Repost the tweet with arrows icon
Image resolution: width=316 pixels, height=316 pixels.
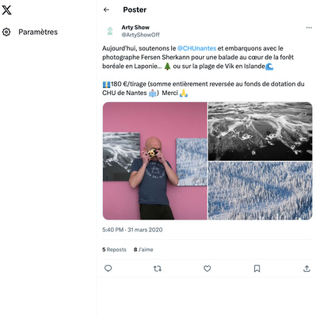coord(158,268)
